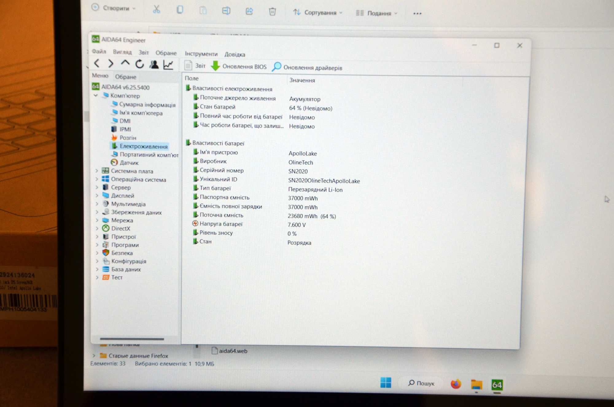614x407 pixels.
Task: Open the Звіт menu in menu bar
Action: (143, 53)
